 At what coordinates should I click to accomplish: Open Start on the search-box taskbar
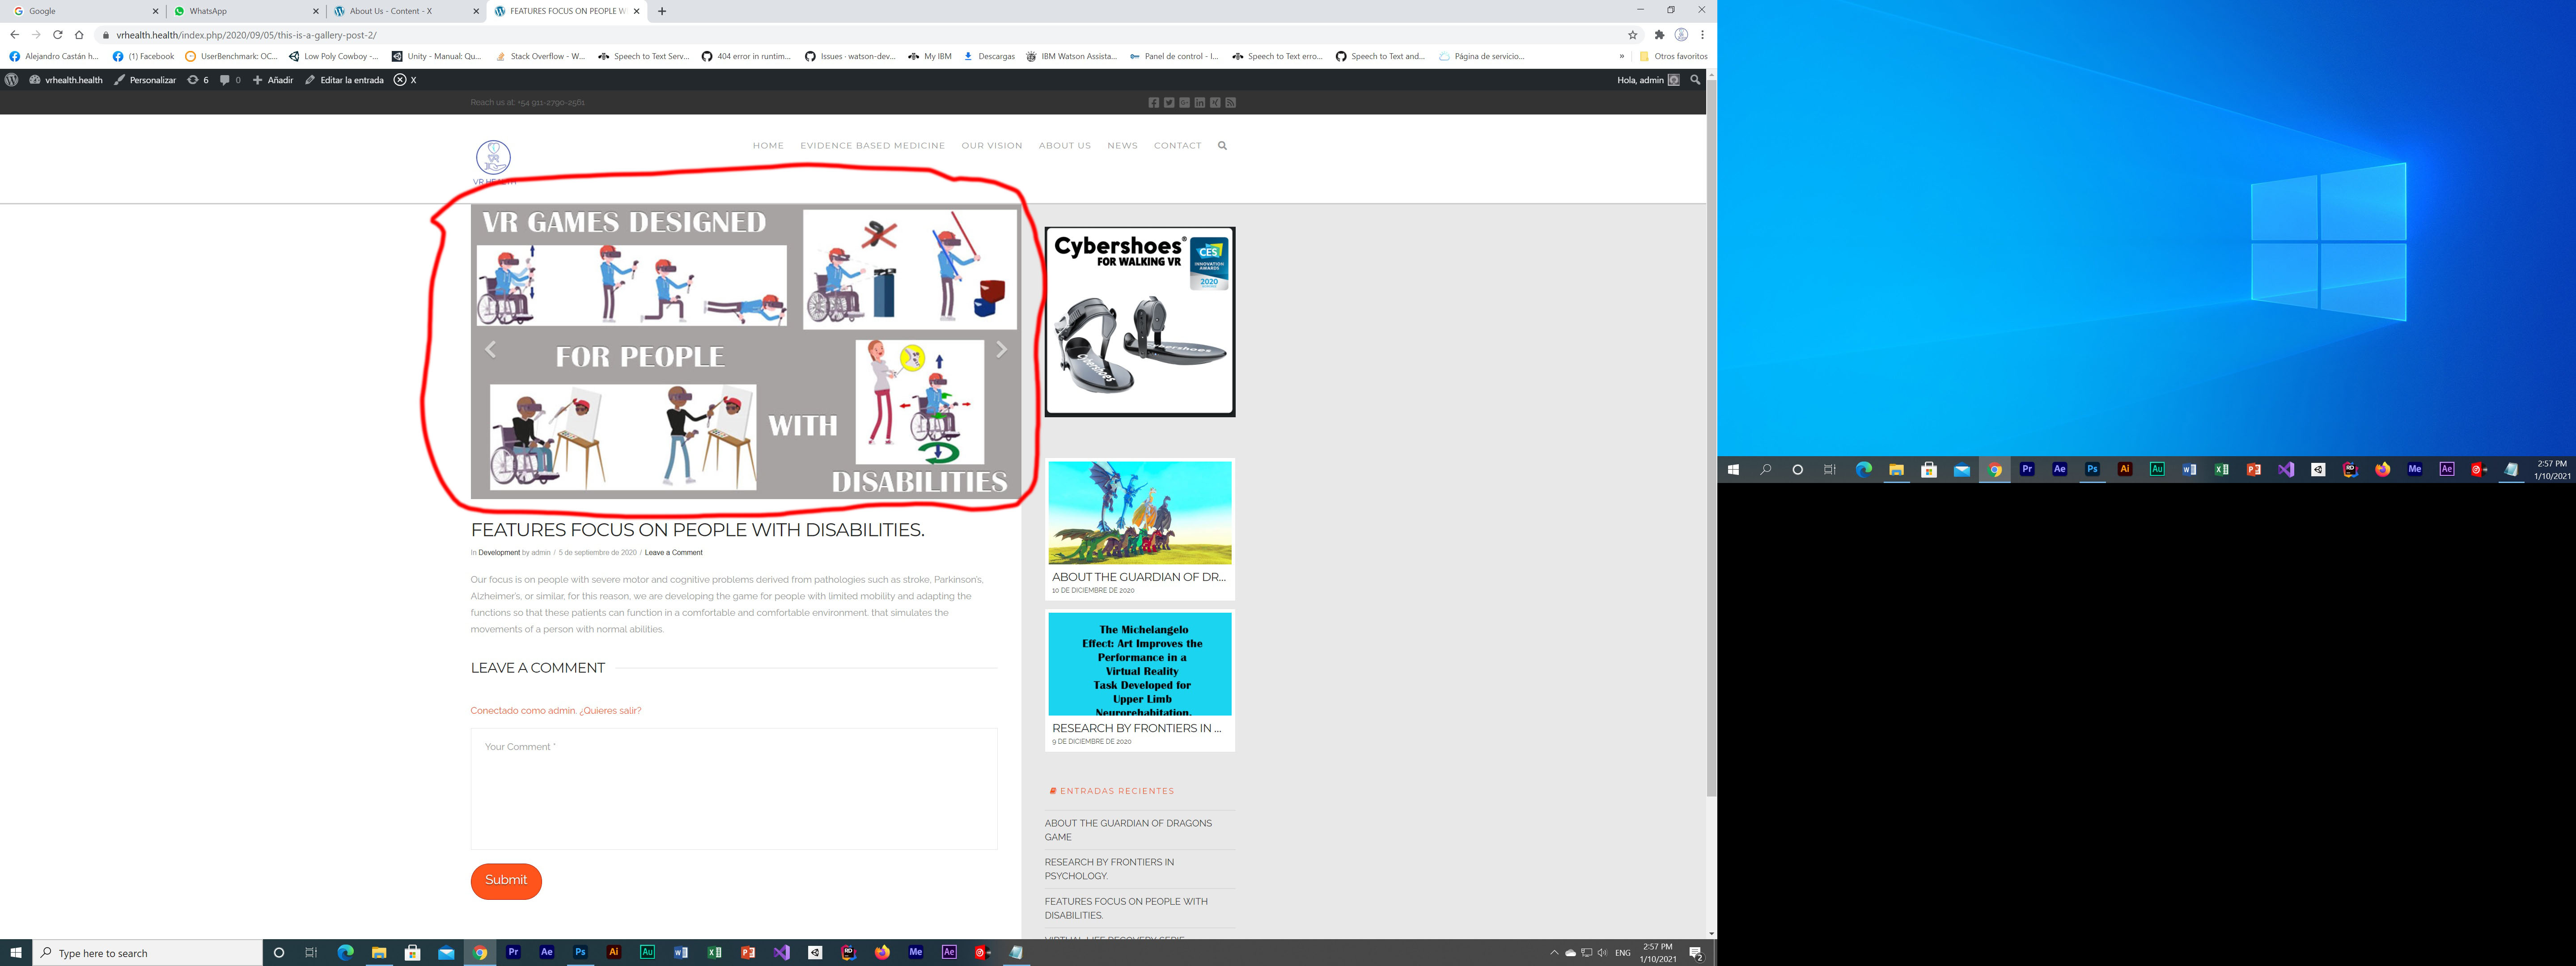(x=16, y=953)
